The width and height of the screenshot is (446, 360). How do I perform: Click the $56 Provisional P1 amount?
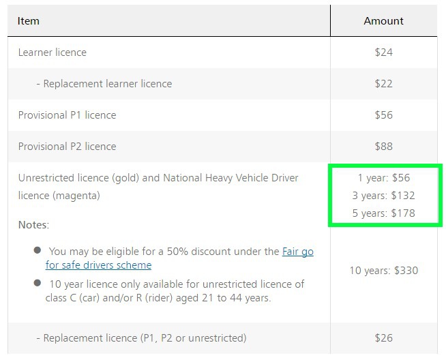pos(383,115)
